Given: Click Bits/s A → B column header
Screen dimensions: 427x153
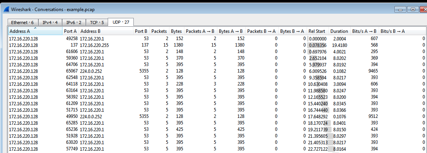Looking at the screenshot, I should tap(364, 31).
